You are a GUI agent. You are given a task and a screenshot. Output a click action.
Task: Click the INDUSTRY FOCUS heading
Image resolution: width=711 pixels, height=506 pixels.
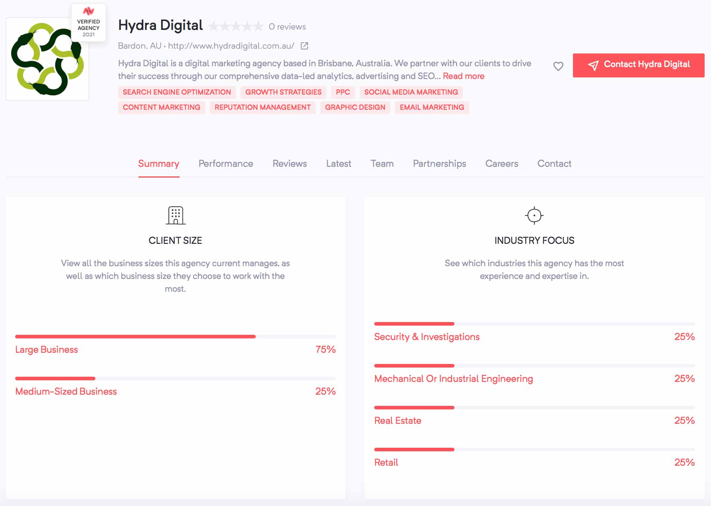(534, 241)
